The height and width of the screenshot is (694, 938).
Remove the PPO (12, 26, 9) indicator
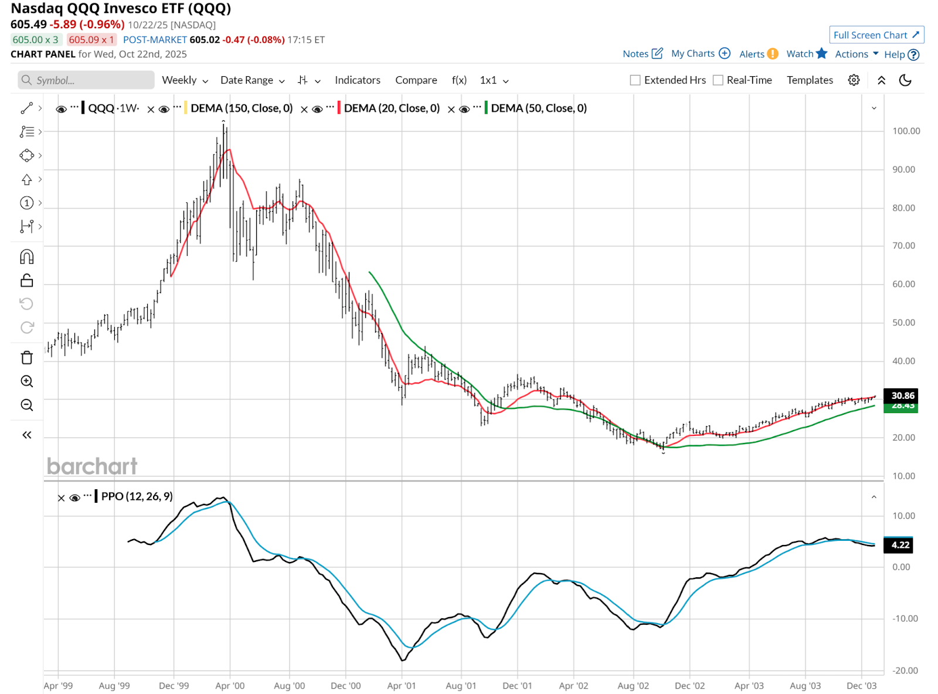[62, 498]
